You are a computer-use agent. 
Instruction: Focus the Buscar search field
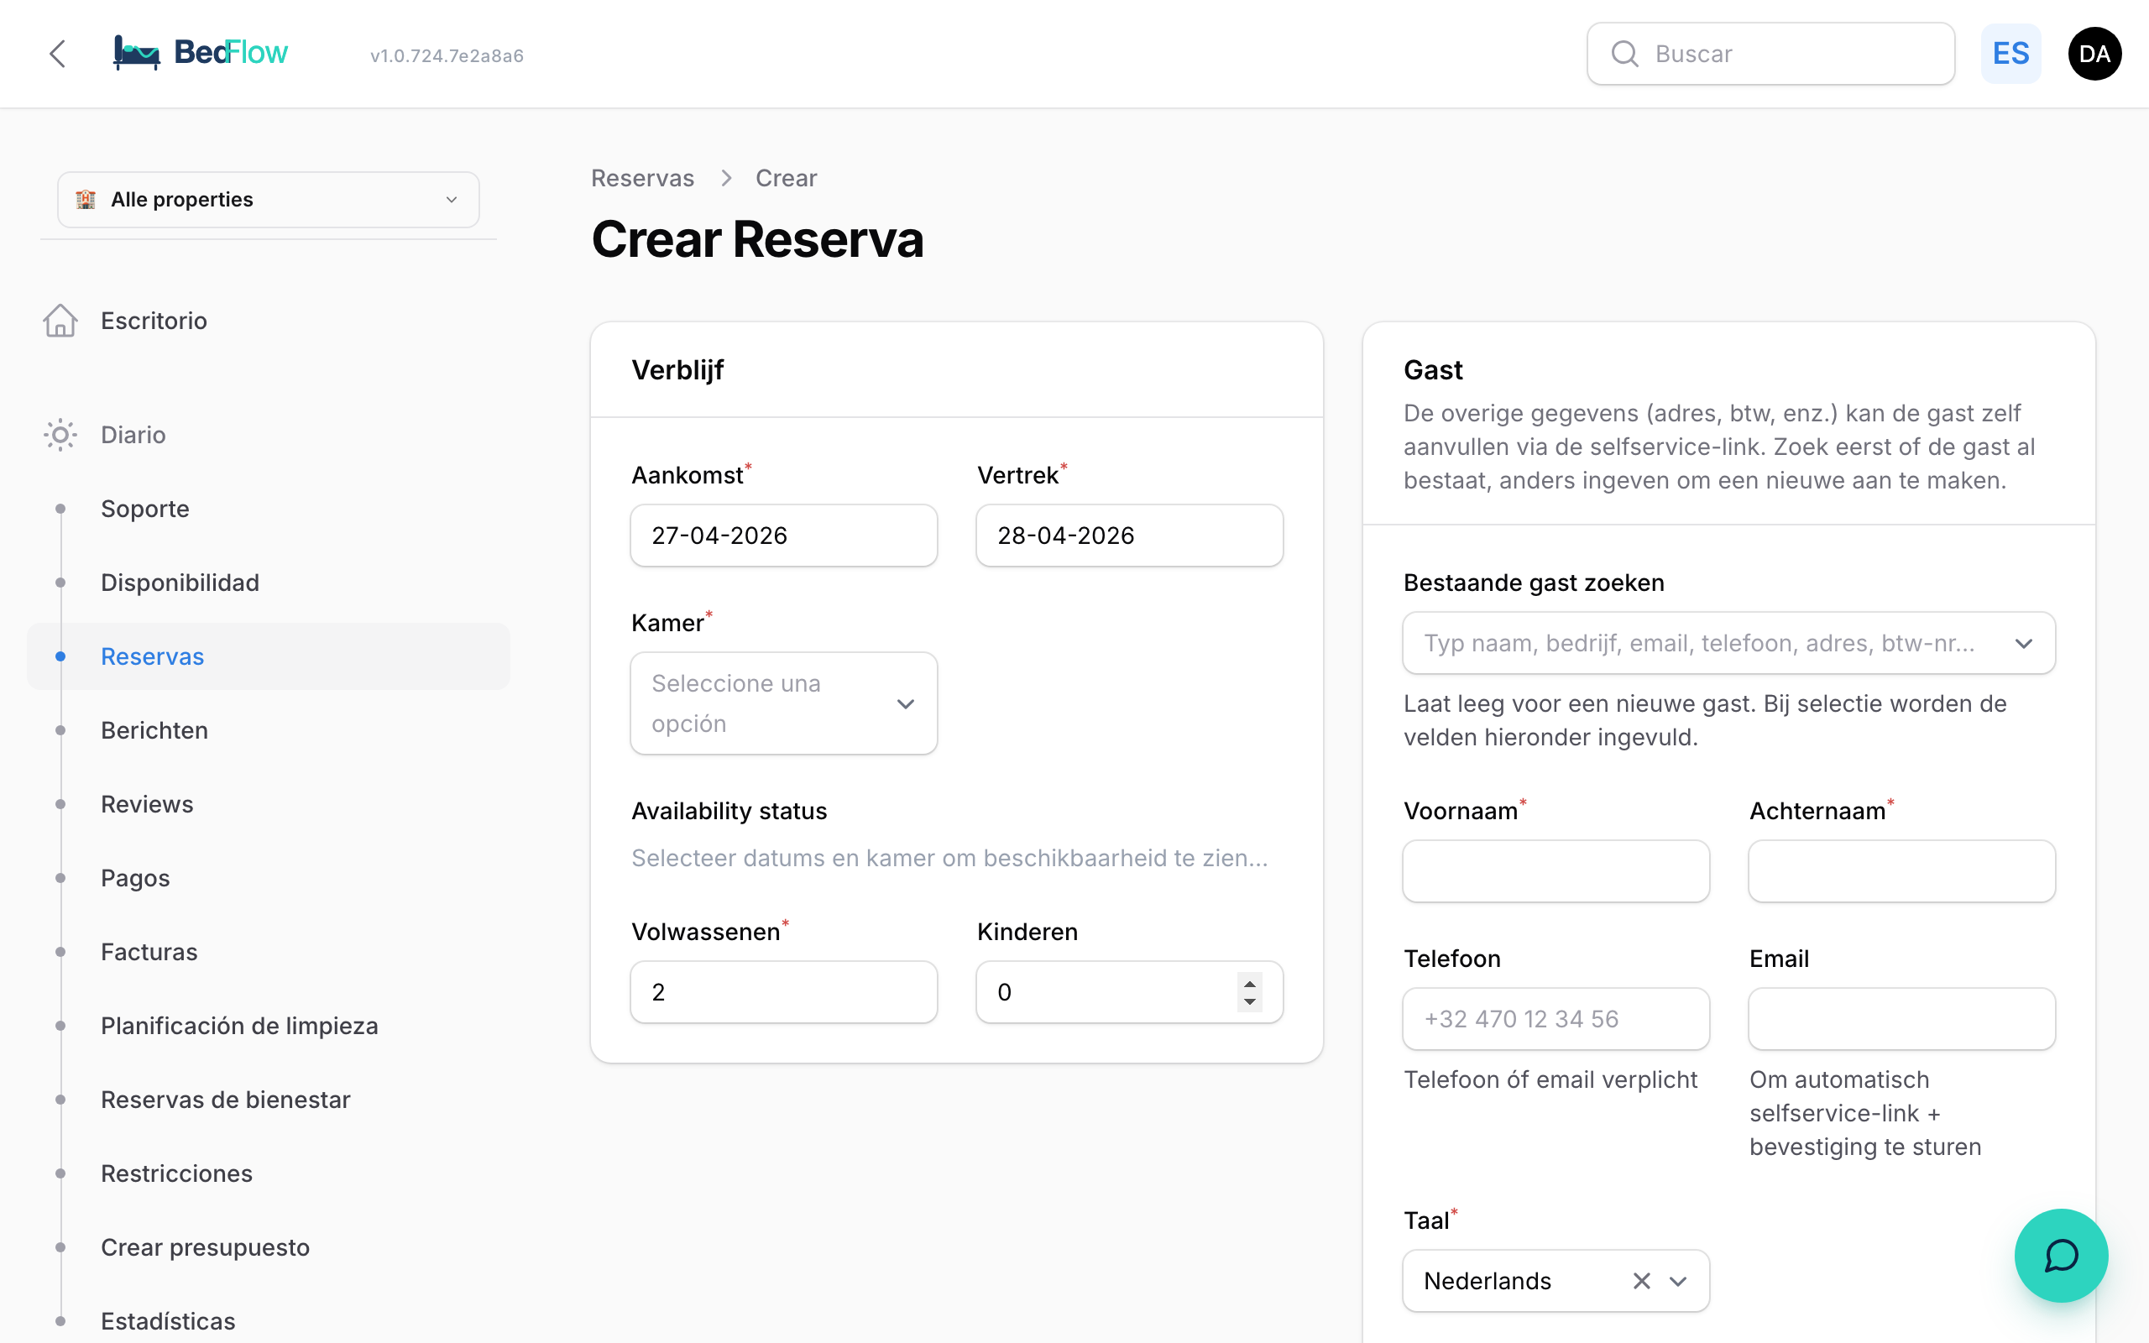pos(1770,55)
